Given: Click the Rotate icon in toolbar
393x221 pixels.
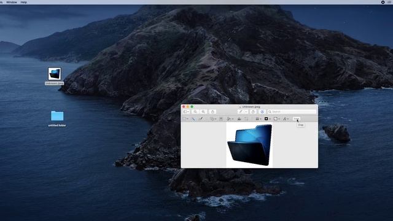Looking at the screenshot, I should pyautogui.click(x=253, y=112).
